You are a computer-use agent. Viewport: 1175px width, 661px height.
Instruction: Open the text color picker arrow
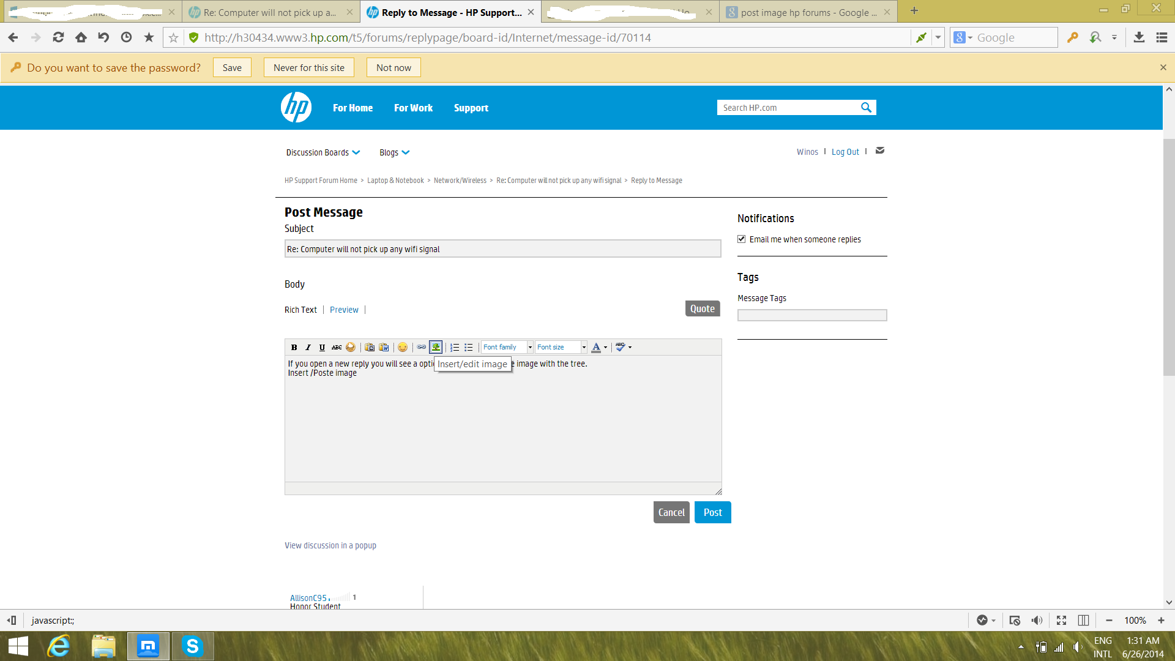coord(606,347)
